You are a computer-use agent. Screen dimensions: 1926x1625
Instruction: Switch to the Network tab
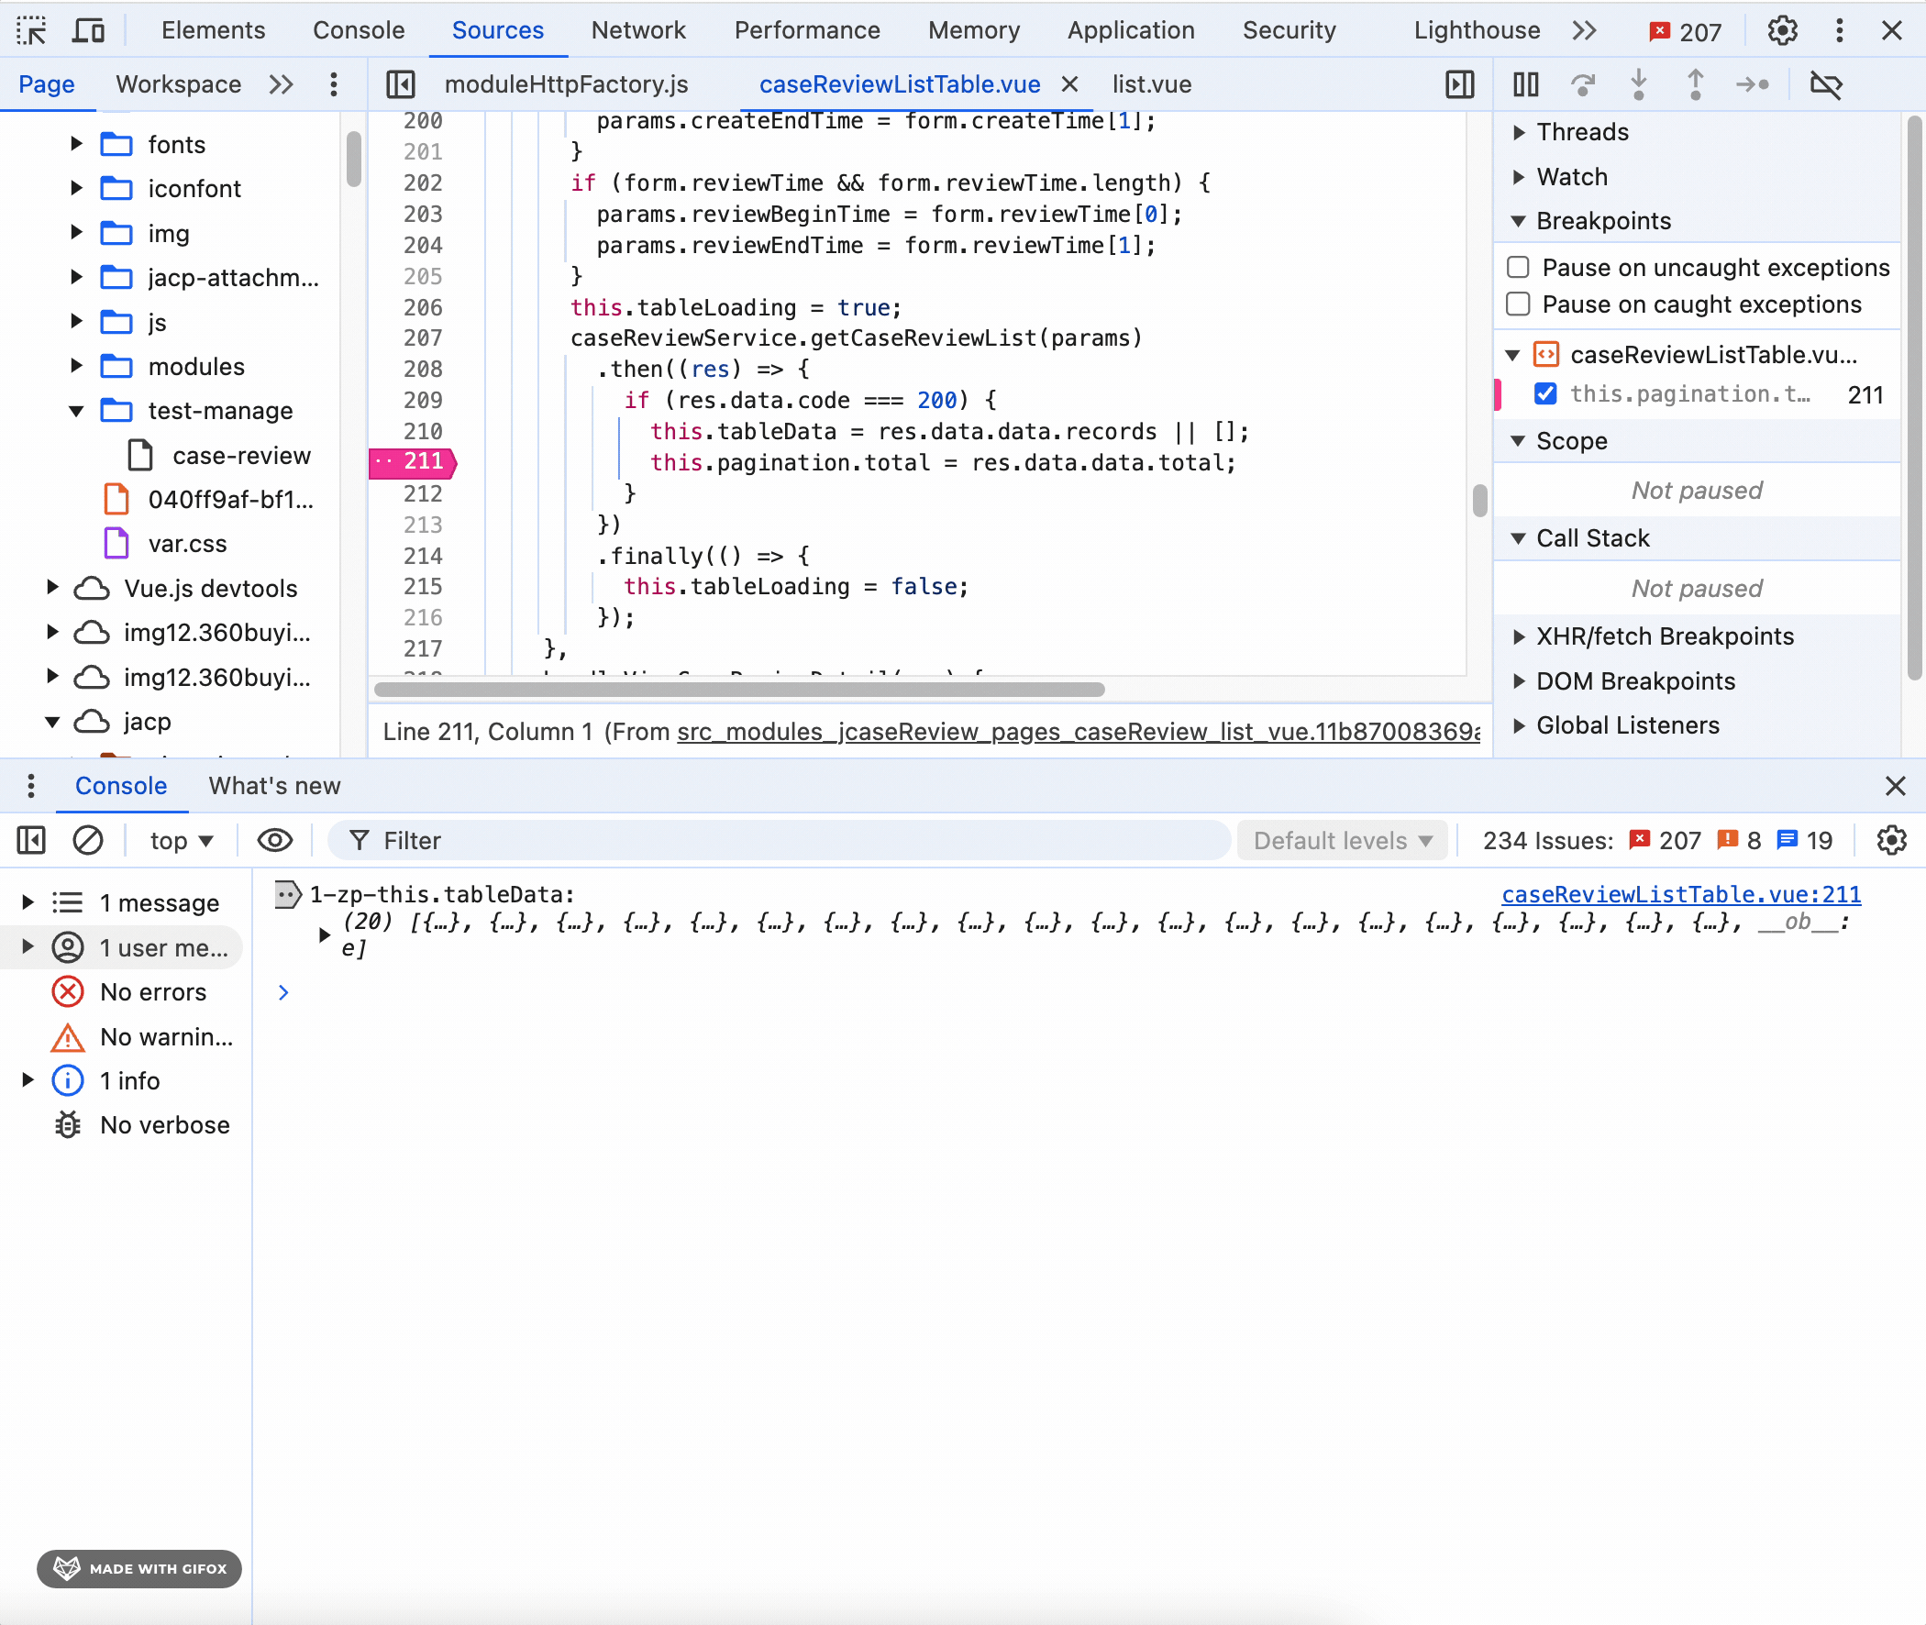coord(637,30)
